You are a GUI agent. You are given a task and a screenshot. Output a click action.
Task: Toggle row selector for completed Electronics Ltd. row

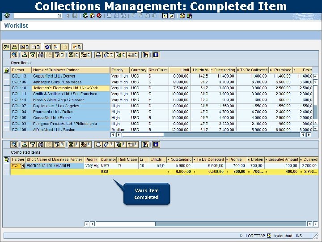pos(7,166)
